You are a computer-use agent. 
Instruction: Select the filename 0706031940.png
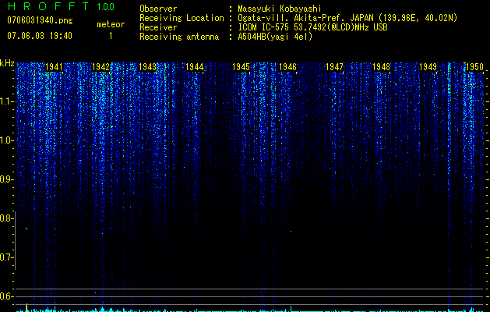click(40, 20)
